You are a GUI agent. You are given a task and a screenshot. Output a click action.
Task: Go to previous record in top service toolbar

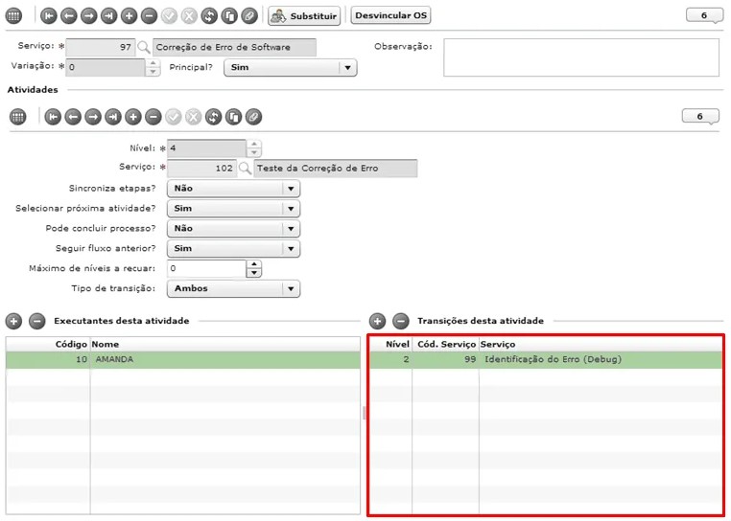point(68,16)
